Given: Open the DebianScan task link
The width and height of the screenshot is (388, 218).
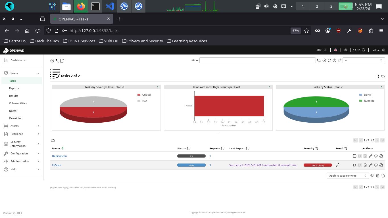Looking at the screenshot, I should (x=59, y=156).
